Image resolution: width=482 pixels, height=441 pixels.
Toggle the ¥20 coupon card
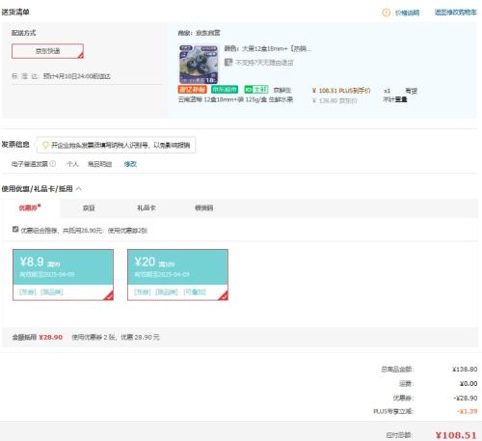coord(177,275)
